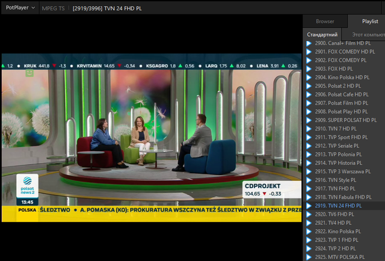This screenshot has width=385, height=261.
Task: Open the PotPlayer main menu dropdown
Action: [x=20, y=8]
